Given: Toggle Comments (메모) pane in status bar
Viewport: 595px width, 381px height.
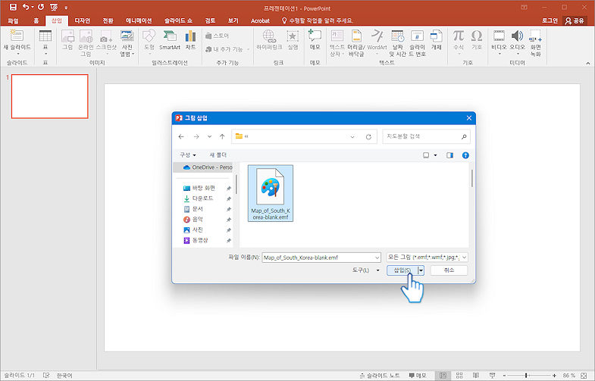Looking at the screenshot, I should 418,375.
